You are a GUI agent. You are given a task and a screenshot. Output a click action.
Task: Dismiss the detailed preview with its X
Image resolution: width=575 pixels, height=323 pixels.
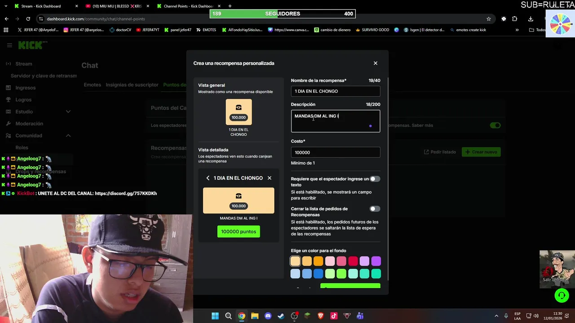pos(270,178)
